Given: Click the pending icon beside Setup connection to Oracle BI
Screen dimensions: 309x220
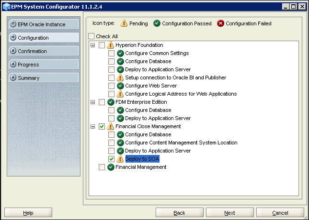Looking at the screenshot, I should (x=120, y=77).
